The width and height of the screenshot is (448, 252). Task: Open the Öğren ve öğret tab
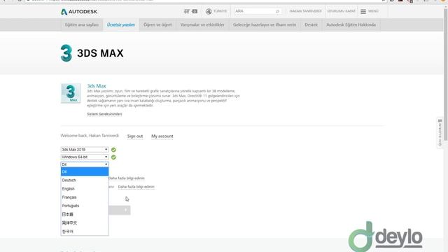pos(157,25)
